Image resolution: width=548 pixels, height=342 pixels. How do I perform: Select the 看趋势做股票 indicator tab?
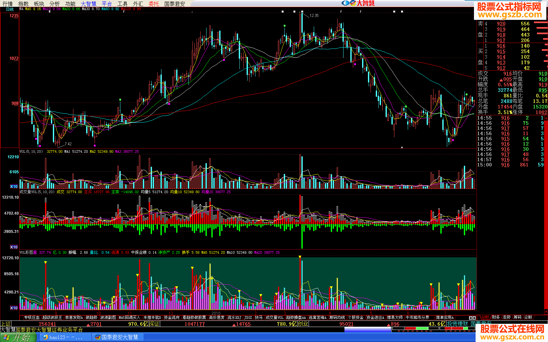point(194,317)
